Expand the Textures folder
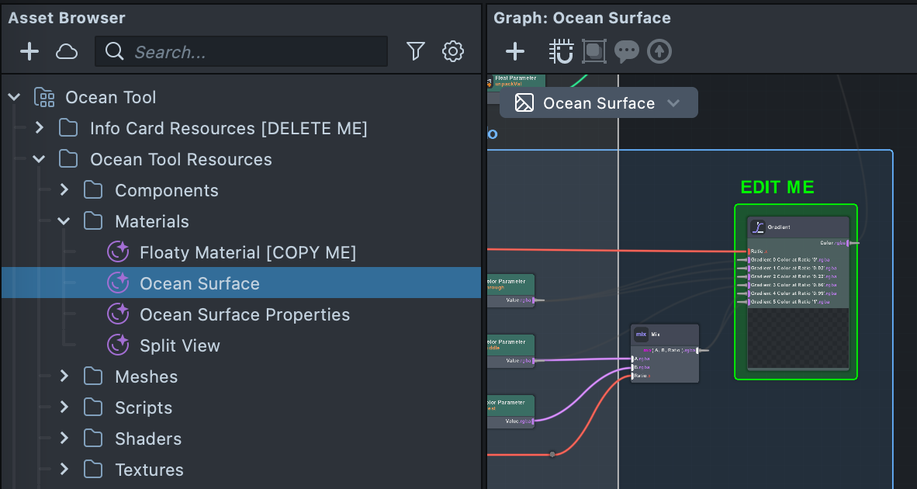Viewport: 917px width, 489px height. pyautogui.click(x=64, y=470)
